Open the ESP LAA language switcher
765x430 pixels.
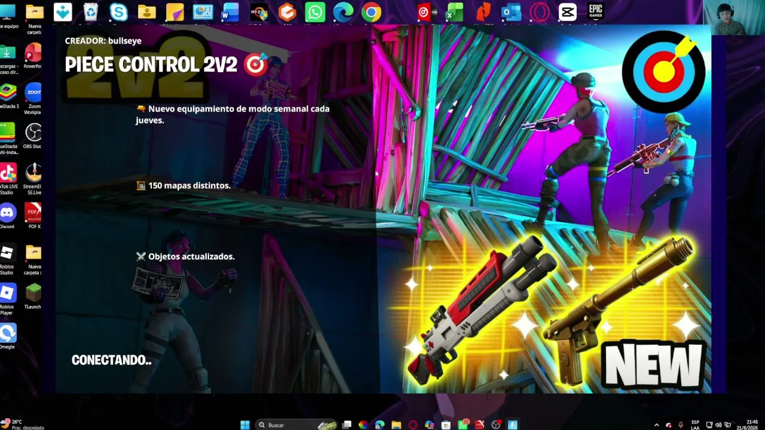point(695,425)
